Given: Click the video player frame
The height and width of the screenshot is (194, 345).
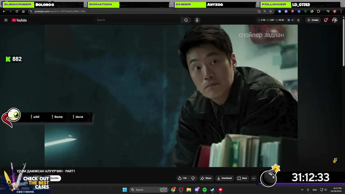Looking at the screenshot, I should tap(171, 96).
